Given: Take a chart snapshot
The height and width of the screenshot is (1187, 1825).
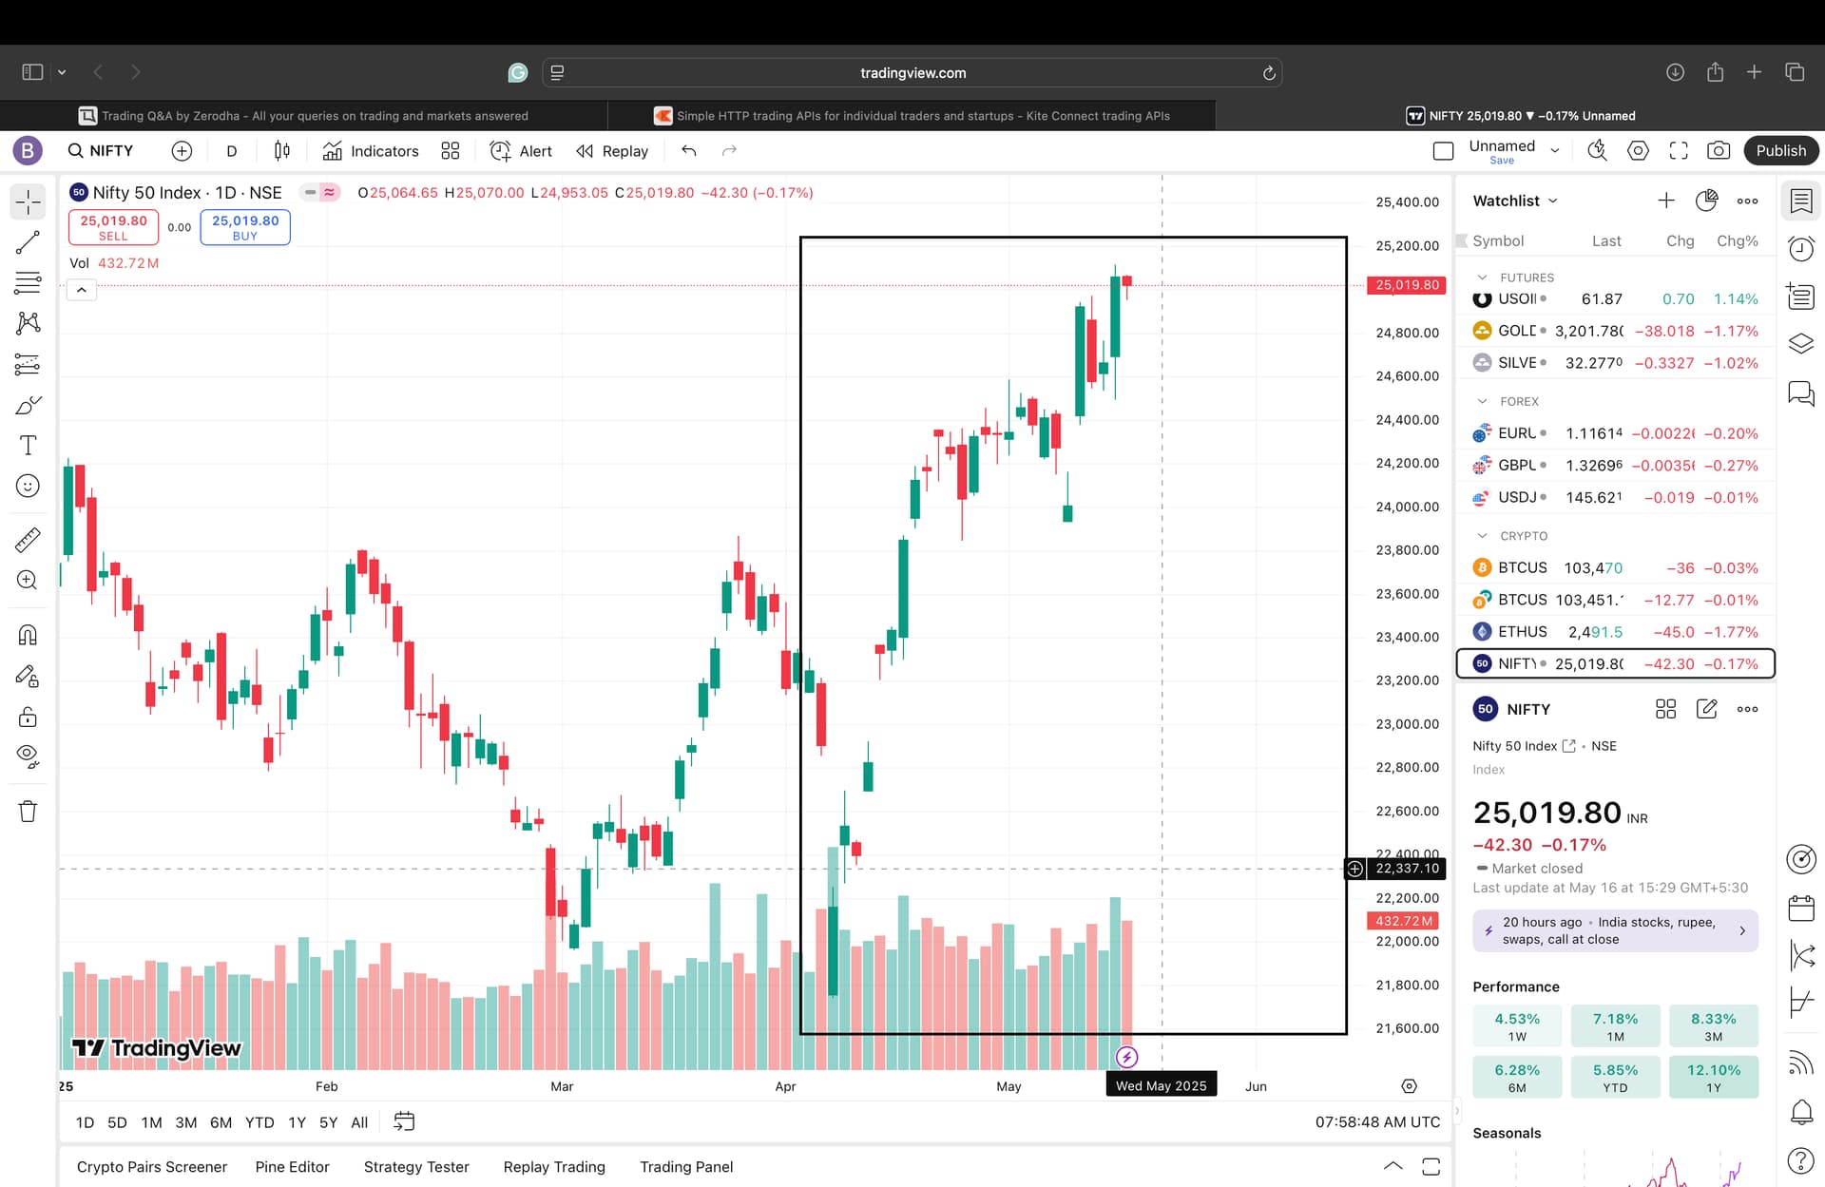Looking at the screenshot, I should (x=1719, y=151).
